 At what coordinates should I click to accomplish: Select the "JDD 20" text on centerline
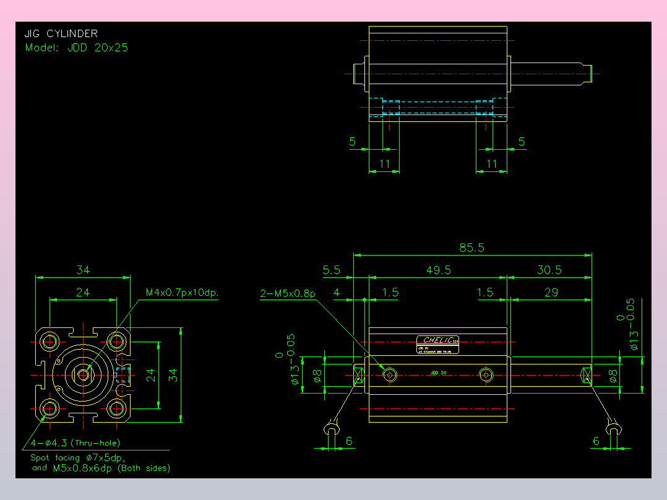click(x=438, y=373)
